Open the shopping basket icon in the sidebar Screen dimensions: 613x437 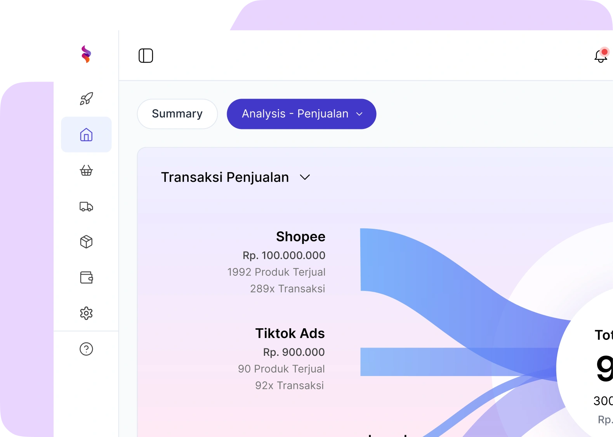click(86, 170)
